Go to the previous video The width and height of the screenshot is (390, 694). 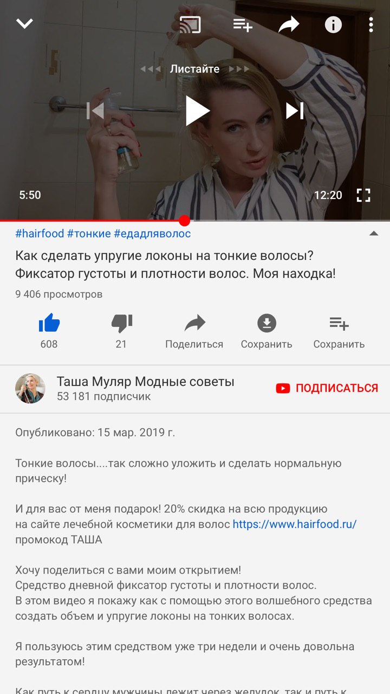(95, 111)
